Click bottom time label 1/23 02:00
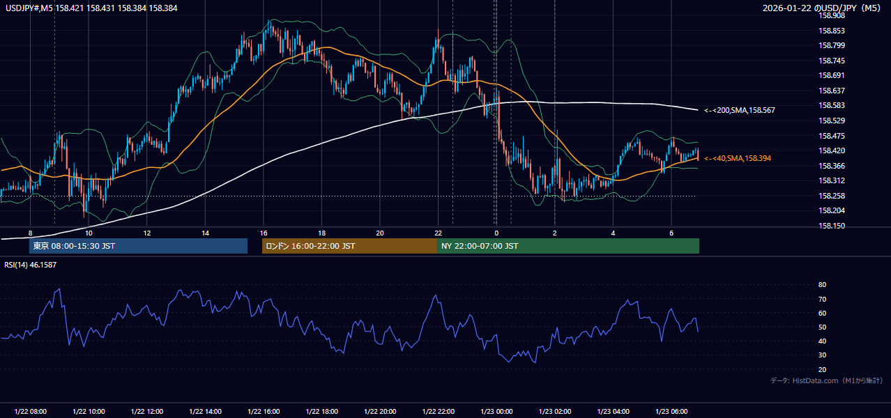This screenshot has height=418, width=891. pyautogui.click(x=555, y=412)
